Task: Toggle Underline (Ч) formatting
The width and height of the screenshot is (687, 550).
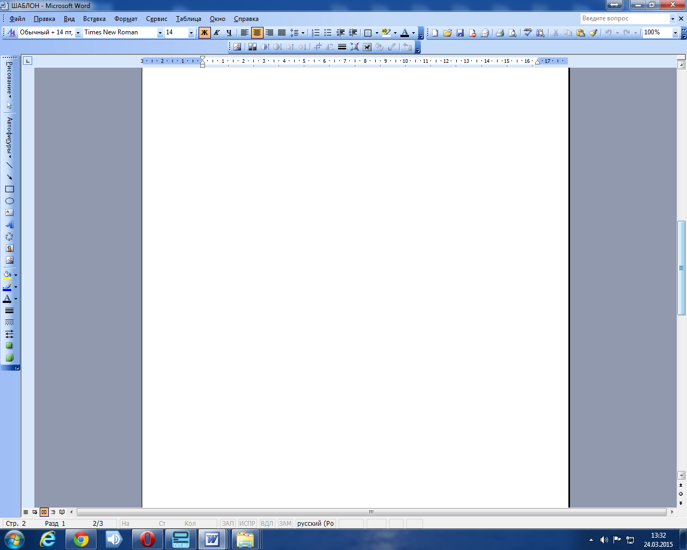Action: pyautogui.click(x=229, y=33)
